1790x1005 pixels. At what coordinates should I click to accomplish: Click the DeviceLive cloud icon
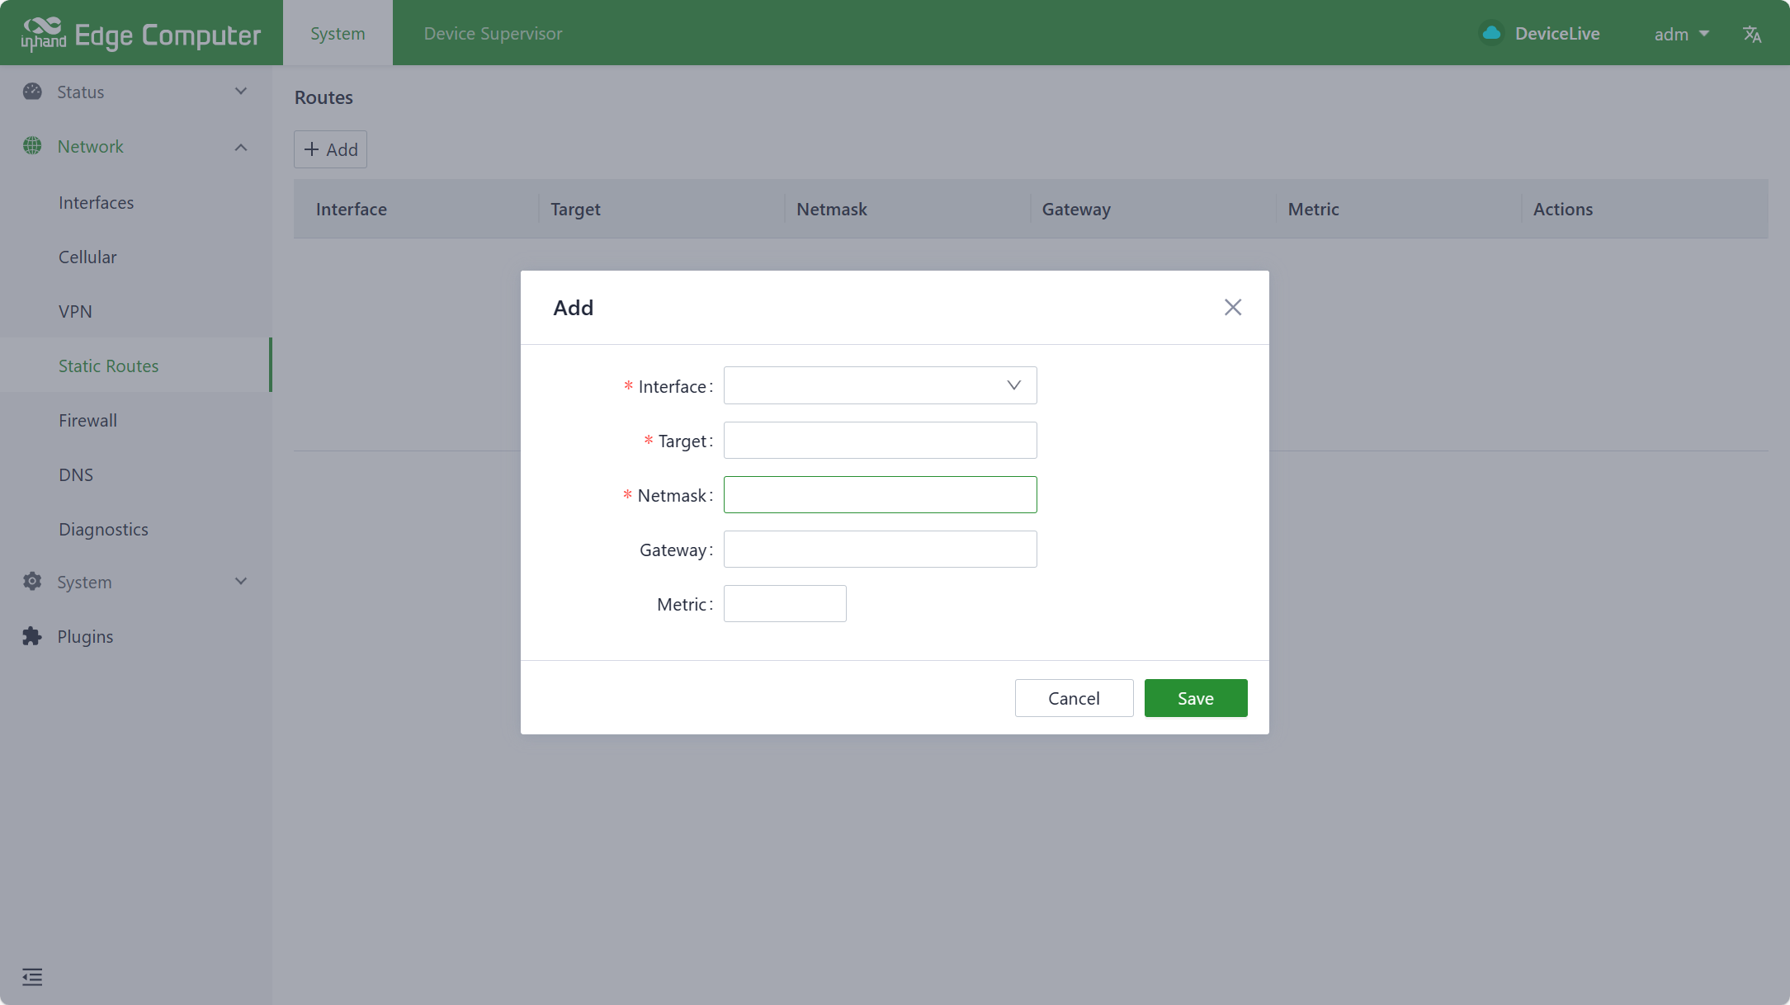pos(1491,33)
